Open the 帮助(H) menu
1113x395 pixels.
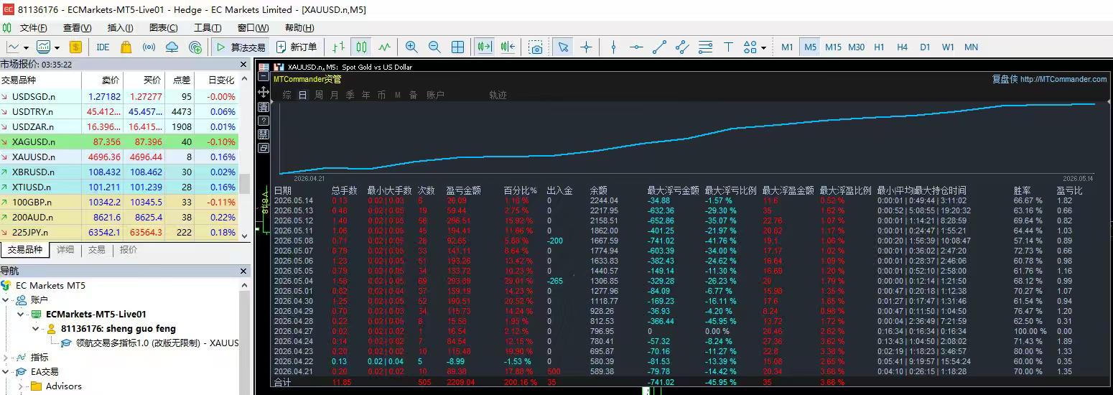pyautogui.click(x=299, y=28)
